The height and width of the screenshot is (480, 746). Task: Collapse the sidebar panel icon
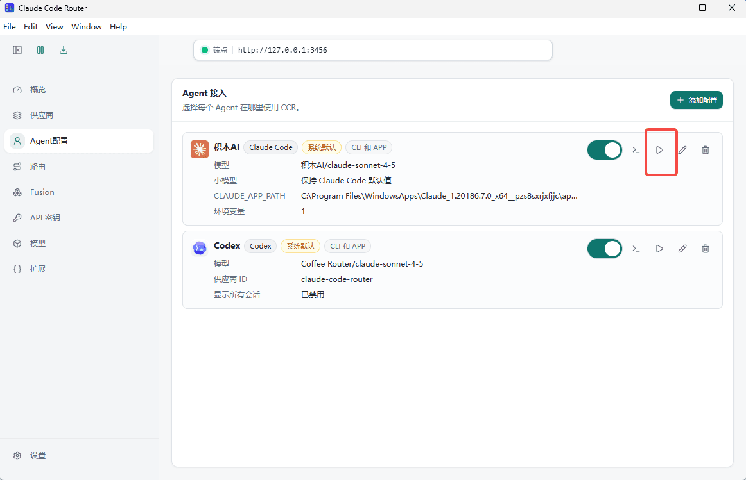[x=17, y=50]
